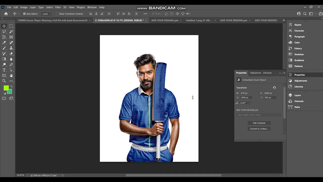The image size is (323, 182).
Task: Click the Home button in options bar
Action: tap(6, 14)
